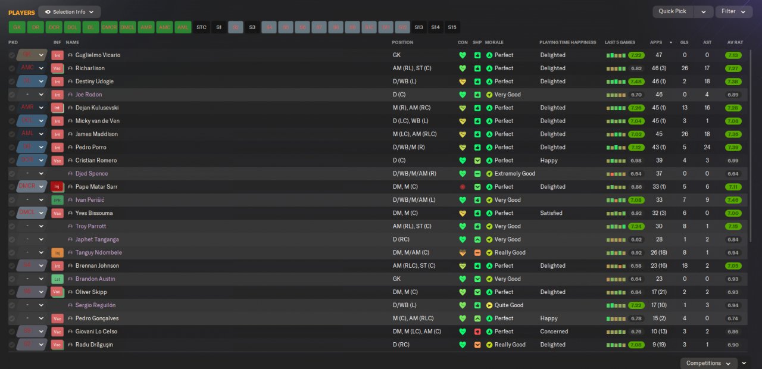Open position dropdown for Pape Matar Sarr
Screen dimensions: 762x369
pos(41,187)
